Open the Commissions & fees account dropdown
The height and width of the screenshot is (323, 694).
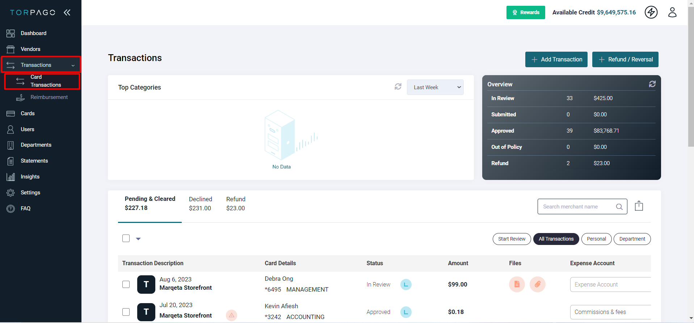(610, 312)
